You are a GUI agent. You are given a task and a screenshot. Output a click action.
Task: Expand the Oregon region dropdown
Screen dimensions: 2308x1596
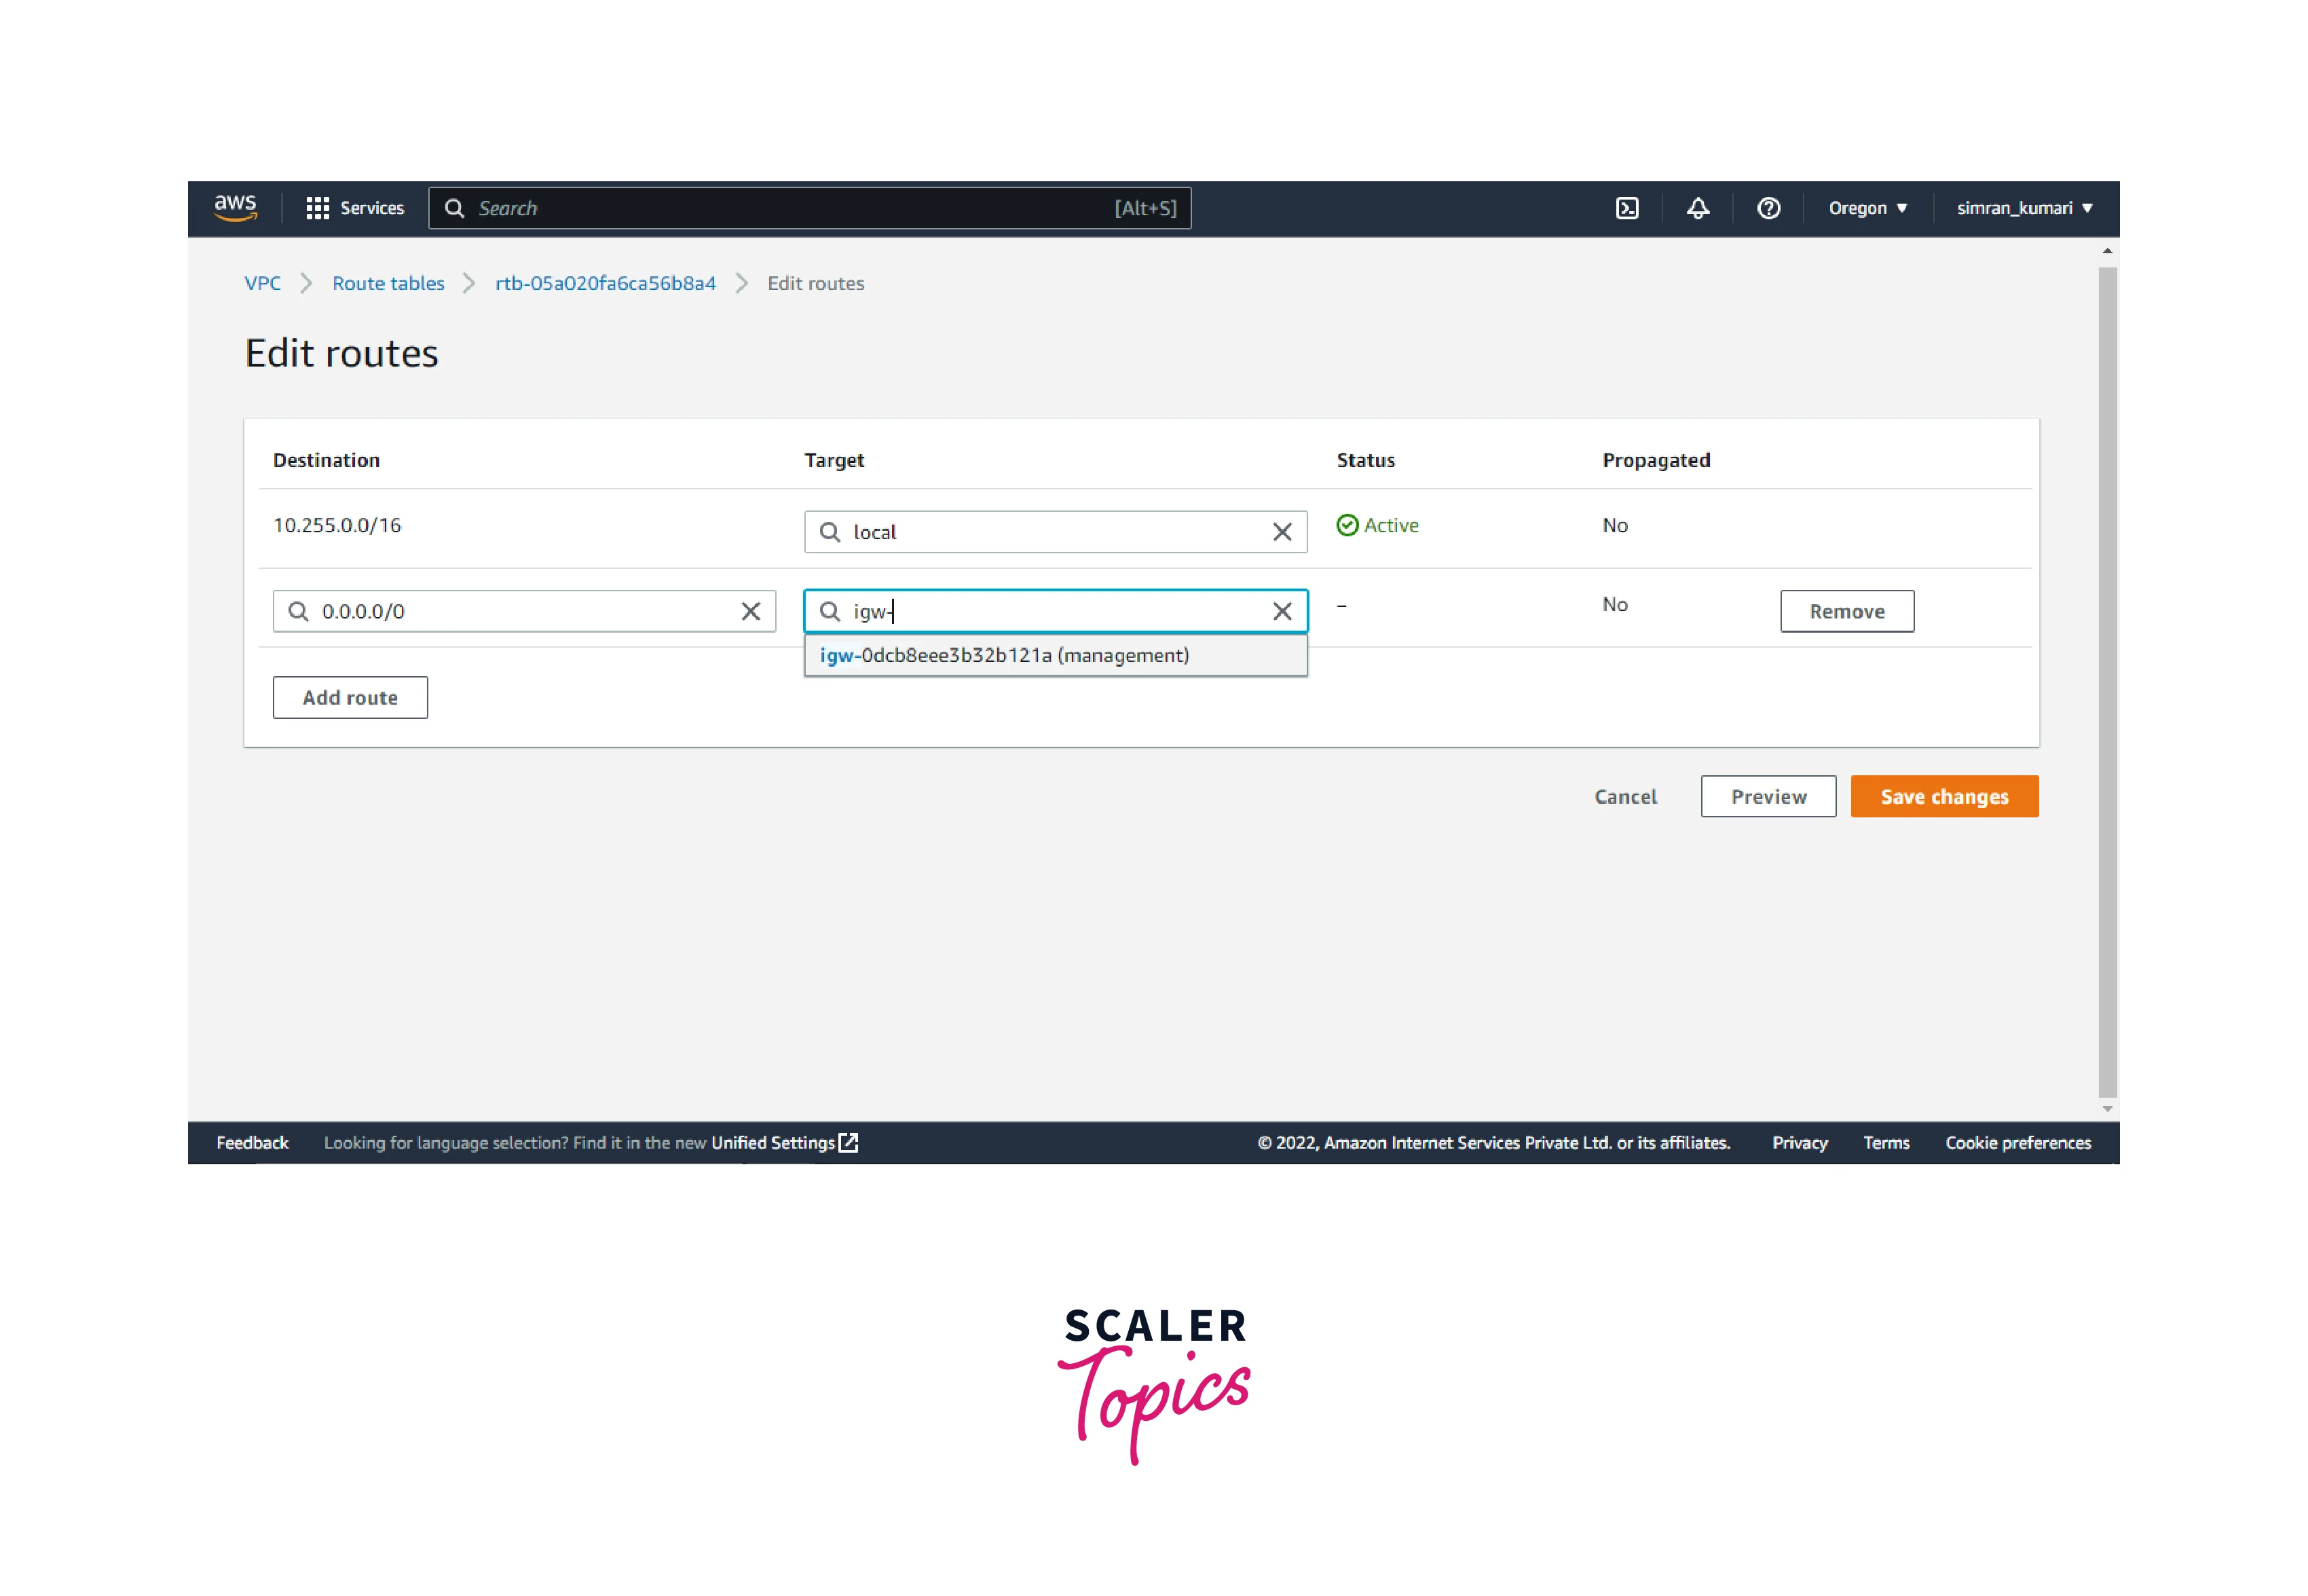coord(1867,208)
